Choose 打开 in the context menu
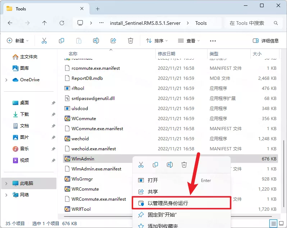The width and height of the screenshot is (287, 228). click(x=152, y=180)
